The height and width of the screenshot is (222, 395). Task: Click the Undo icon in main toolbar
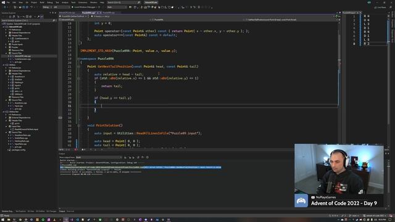(x=31, y=7)
